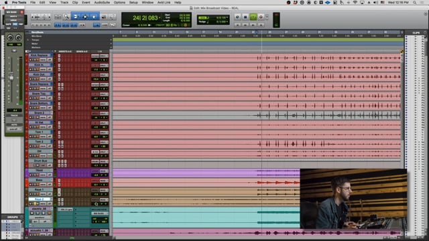Toggle record enable on Kick Replace track

coord(30,60)
